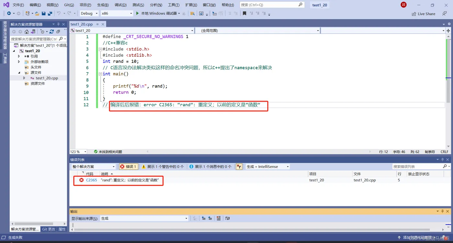Click the navigate backward arrow icon

click(x=9, y=13)
